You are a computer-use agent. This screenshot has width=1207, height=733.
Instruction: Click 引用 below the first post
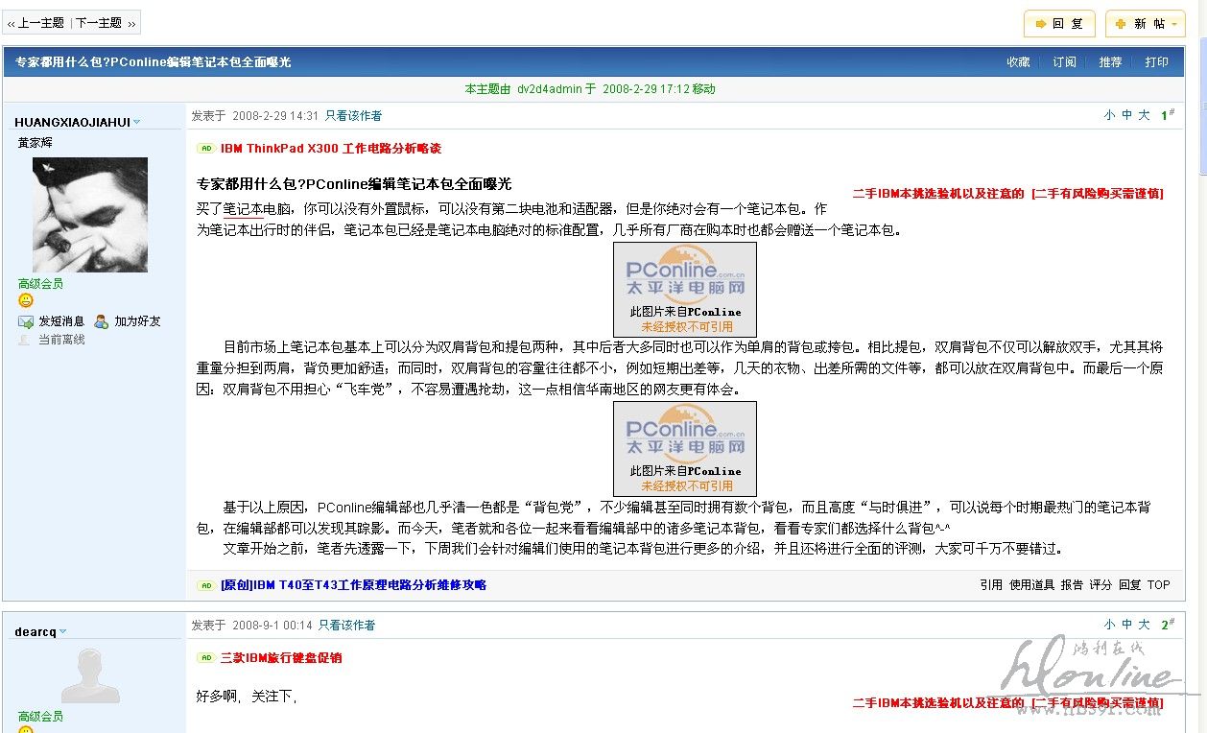[x=991, y=584]
